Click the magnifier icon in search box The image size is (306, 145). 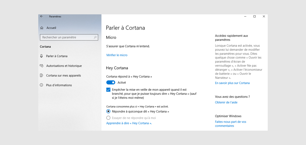pyautogui.click(x=95, y=37)
